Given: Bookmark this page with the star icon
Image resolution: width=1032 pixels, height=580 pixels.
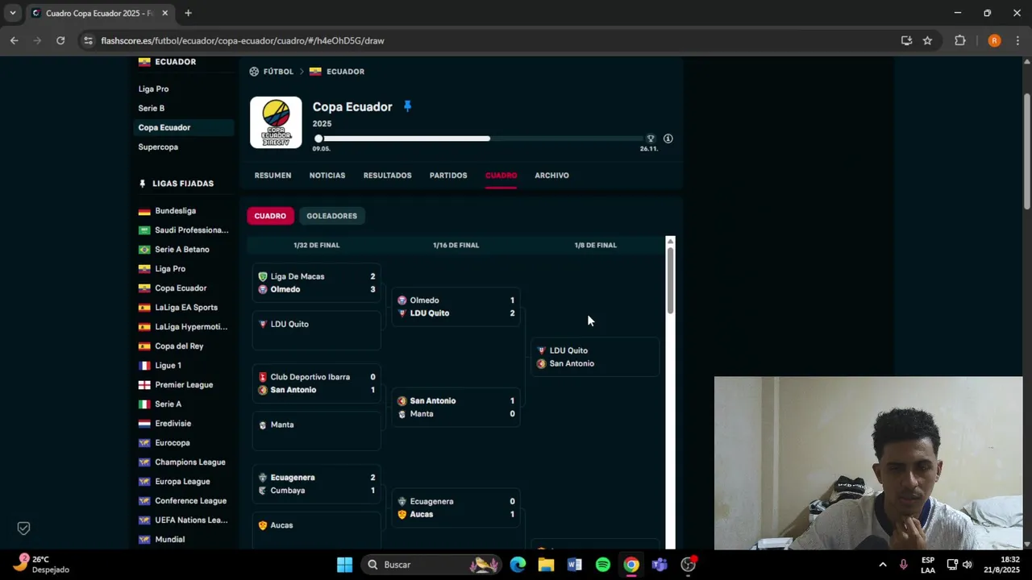Looking at the screenshot, I should point(927,40).
